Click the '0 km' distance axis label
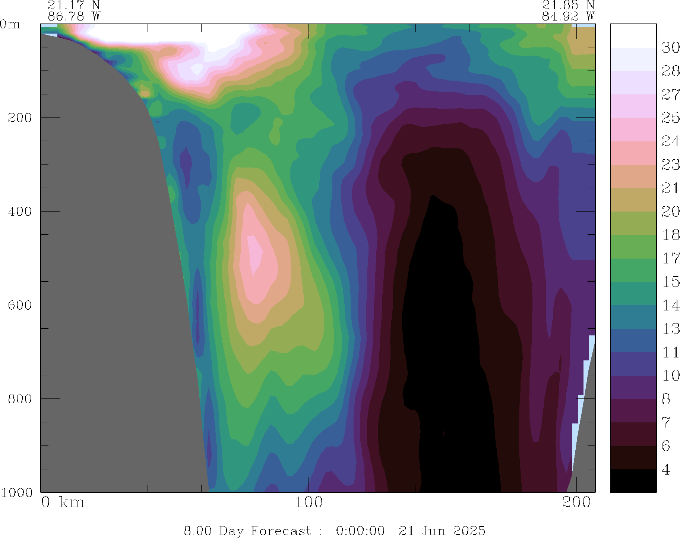The width and height of the screenshot is (680, 538). click(x=63, y=503)
